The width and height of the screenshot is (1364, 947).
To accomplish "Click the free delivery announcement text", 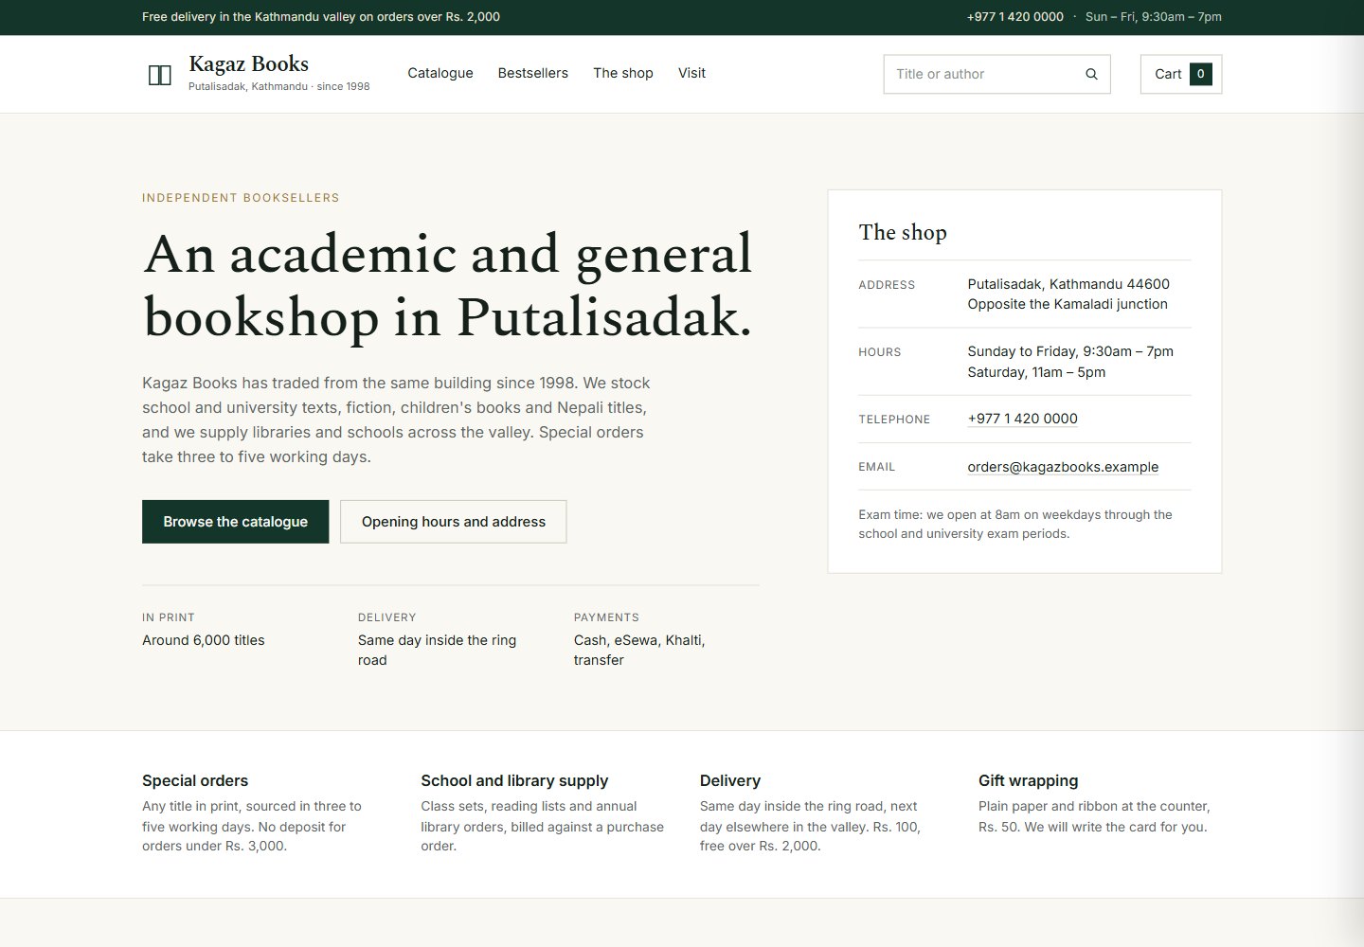I will pos(321,17).
